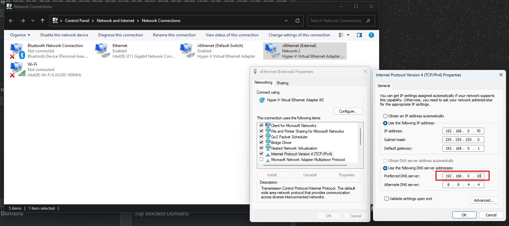
Task: Open the blue Help question mark icon
Action: (x=371, y=35)
